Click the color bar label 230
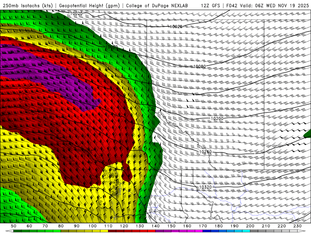311x233 pixels. (x=297, y=226)
